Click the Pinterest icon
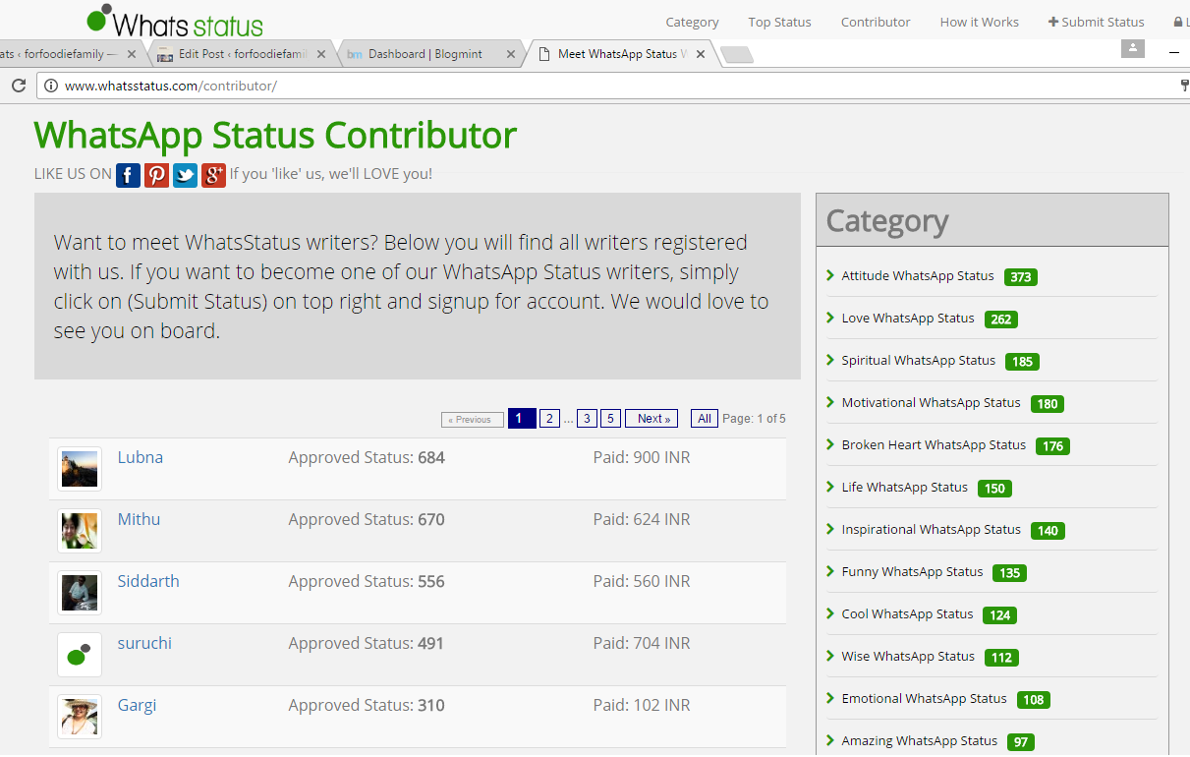Image resolution: width=1190 pixels, height=757 pixels. tap(156, 175)
